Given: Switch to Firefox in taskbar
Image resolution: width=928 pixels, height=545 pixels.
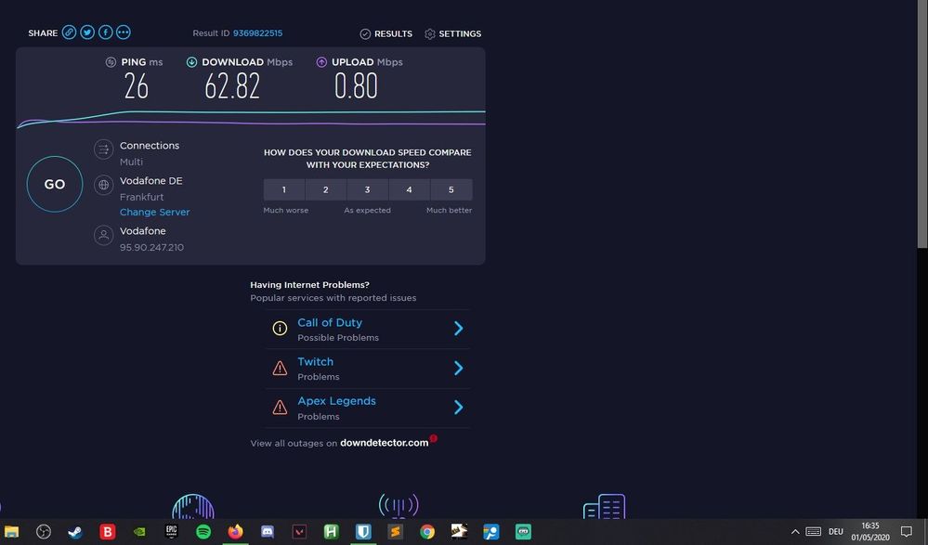Looking at the screenshot, I should click(x=235, y=531).
